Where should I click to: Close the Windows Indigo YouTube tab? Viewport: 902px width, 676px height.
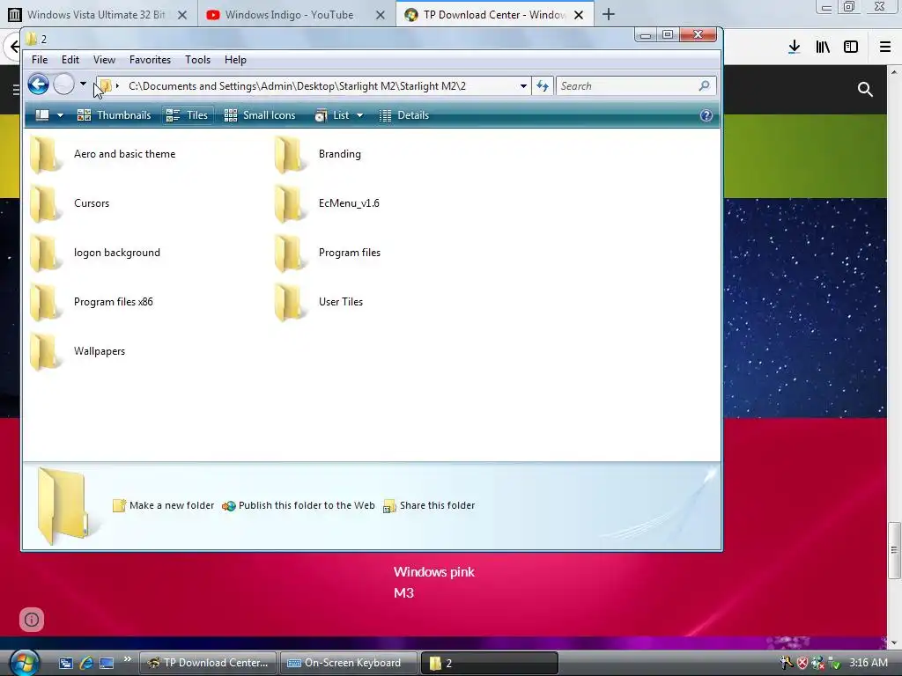381,15
